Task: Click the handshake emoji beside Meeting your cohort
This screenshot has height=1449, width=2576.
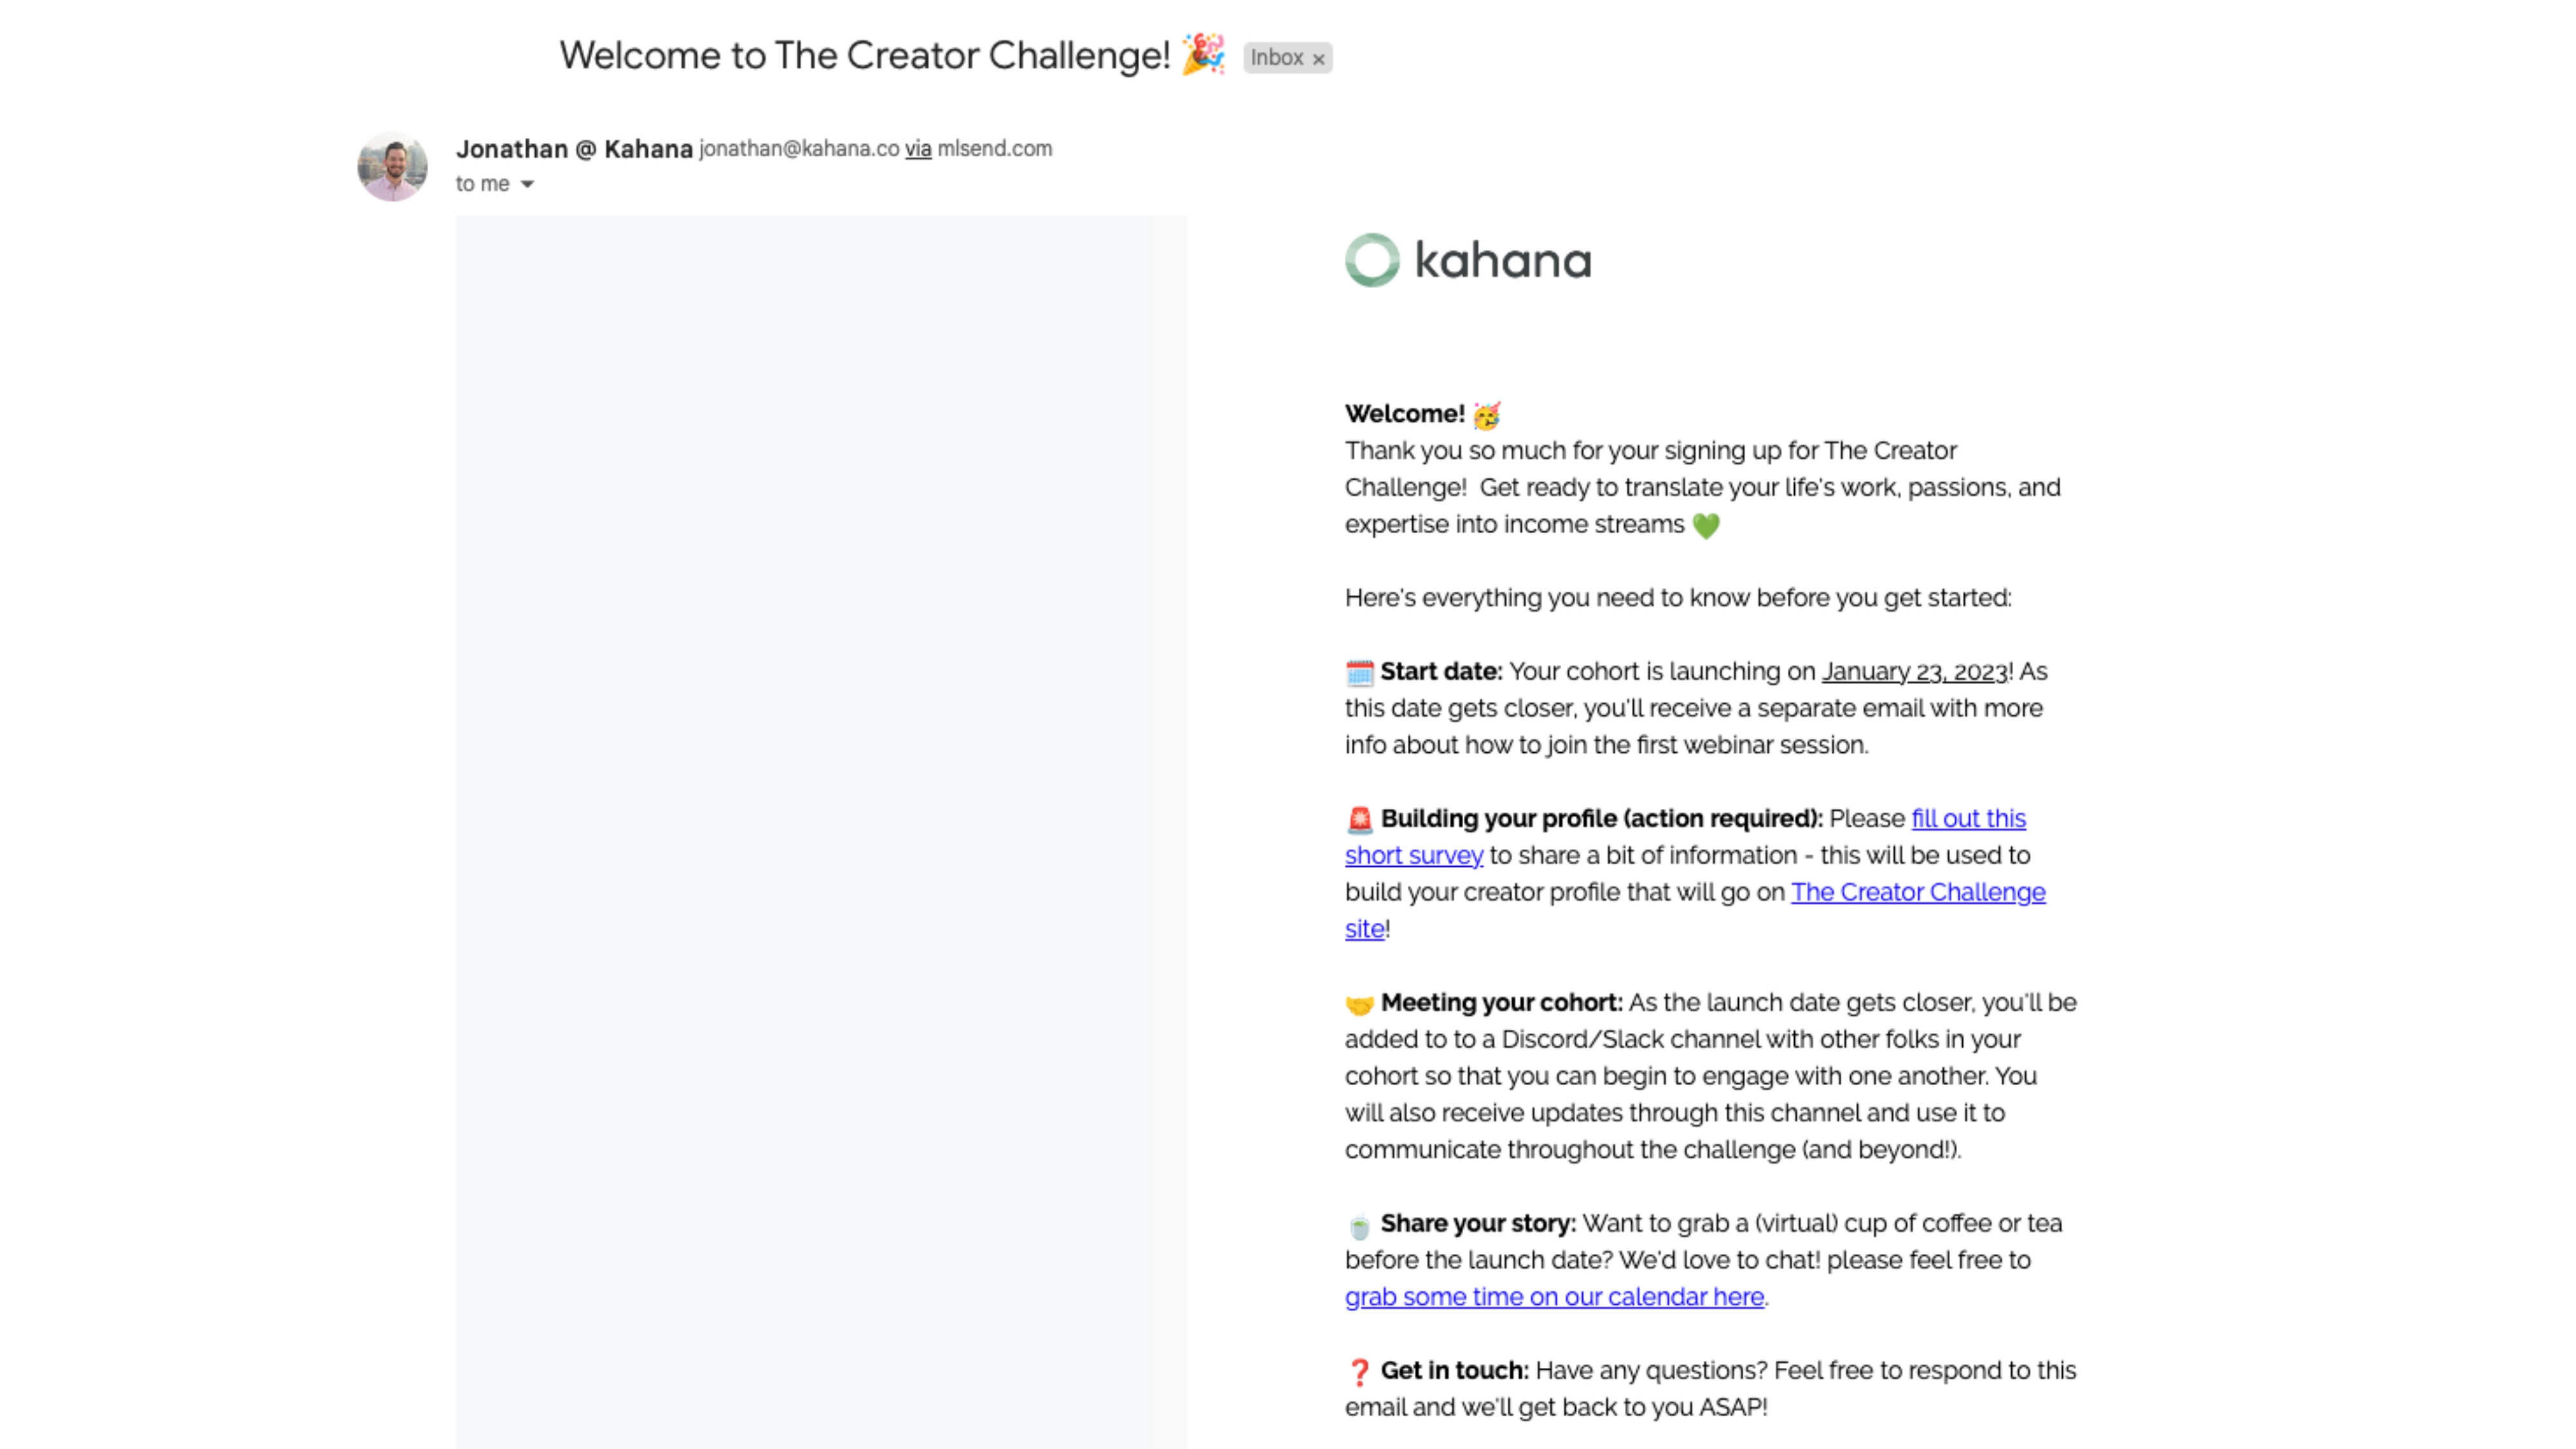Action: [x=1359, y=1004]
